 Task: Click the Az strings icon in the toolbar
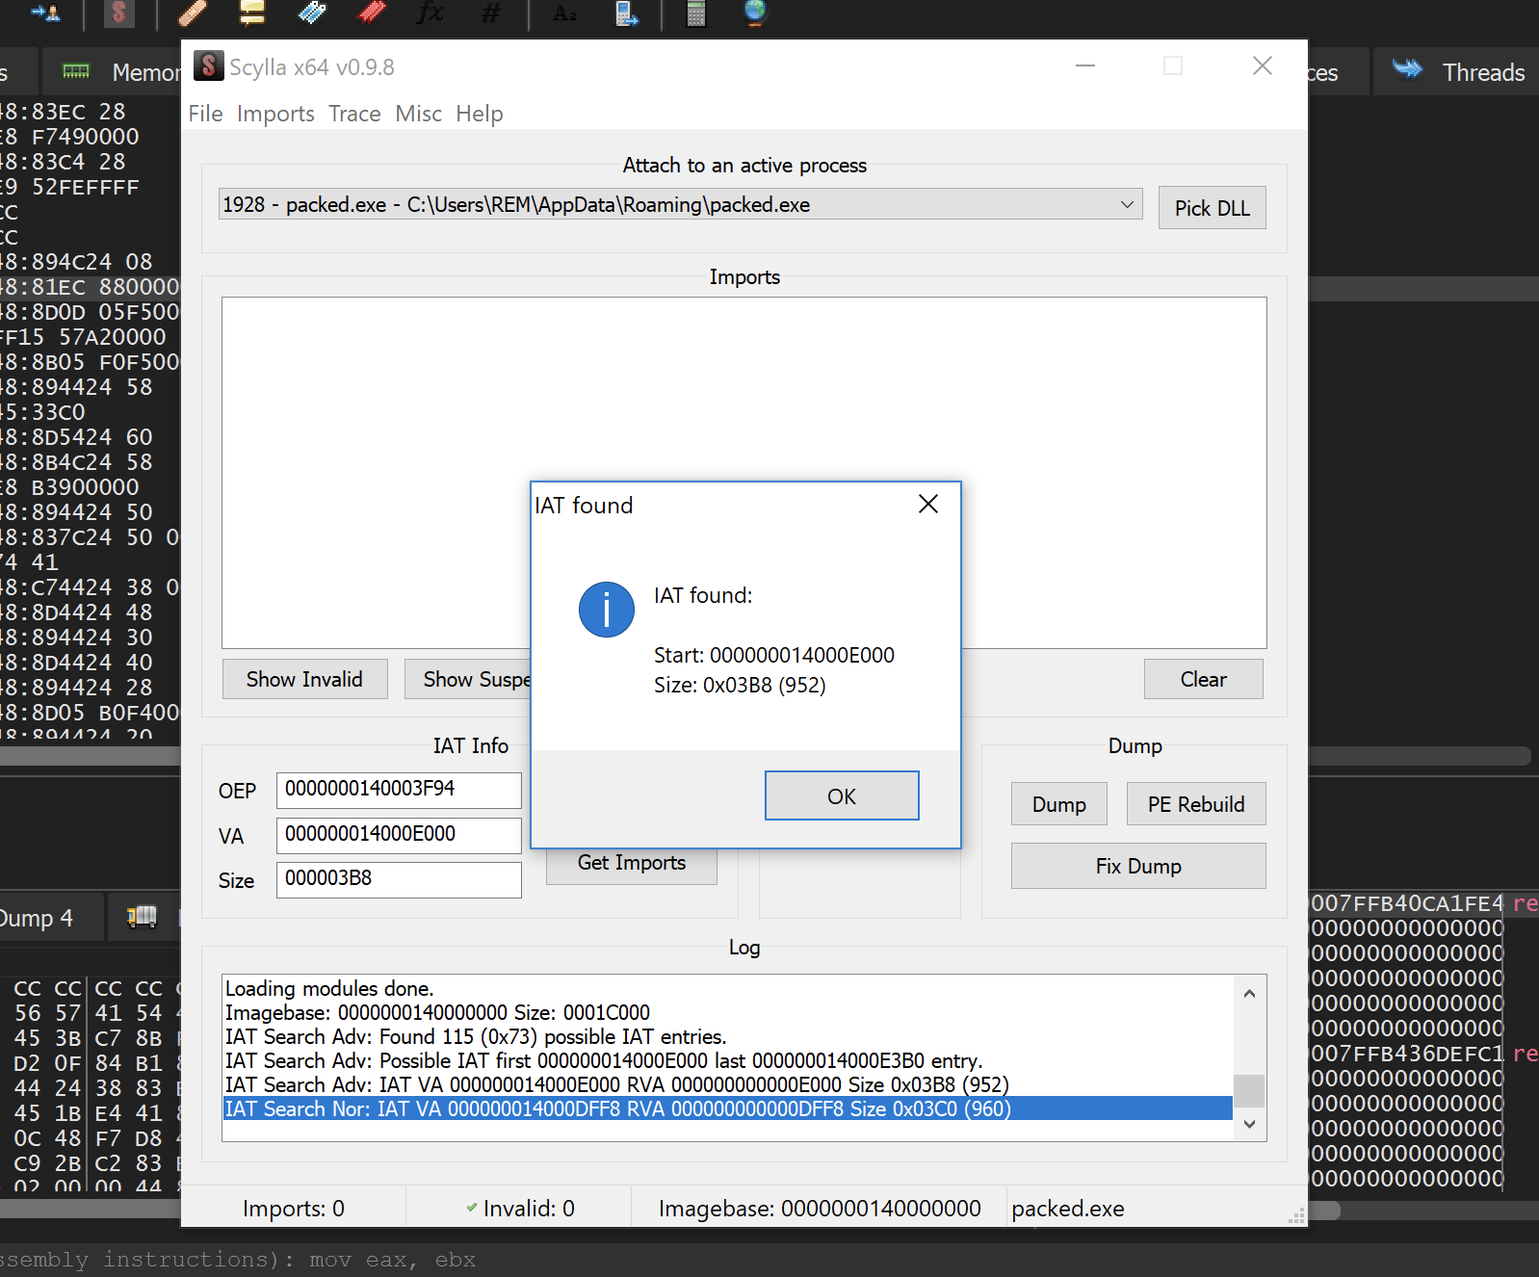565,13
